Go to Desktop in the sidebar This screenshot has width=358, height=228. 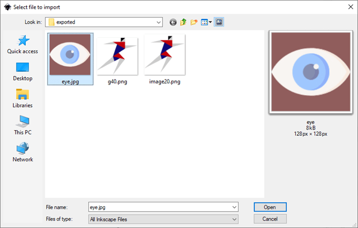pyautogui.click(x=23, y=72)
